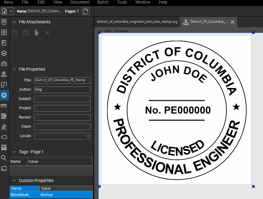Collapse the File Attachments section
The width and height of the screenshot is (263, 199).
coord(14,22)
